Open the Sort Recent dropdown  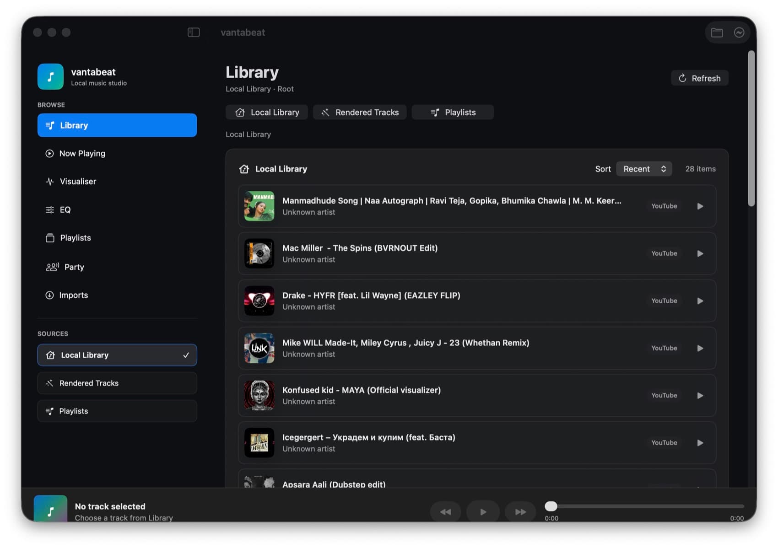point(644,169)
